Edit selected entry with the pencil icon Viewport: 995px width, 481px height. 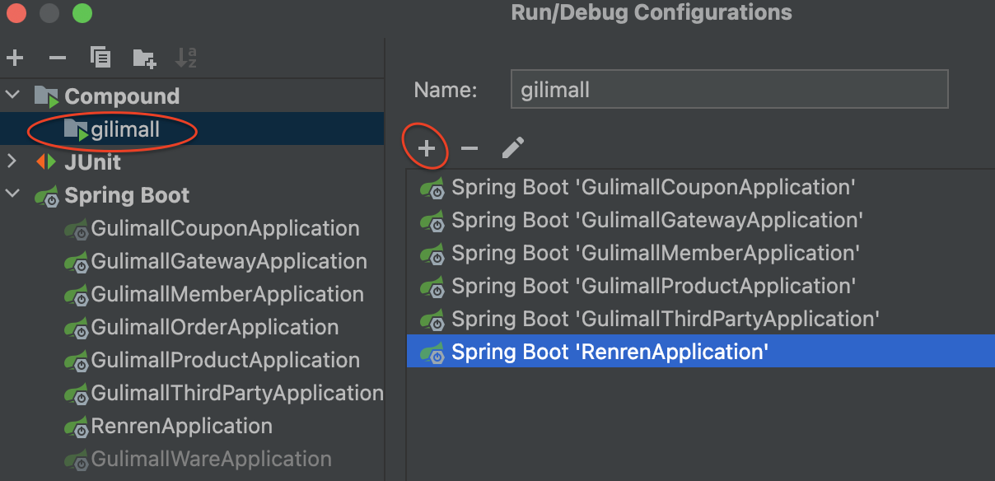coord(512,148)
